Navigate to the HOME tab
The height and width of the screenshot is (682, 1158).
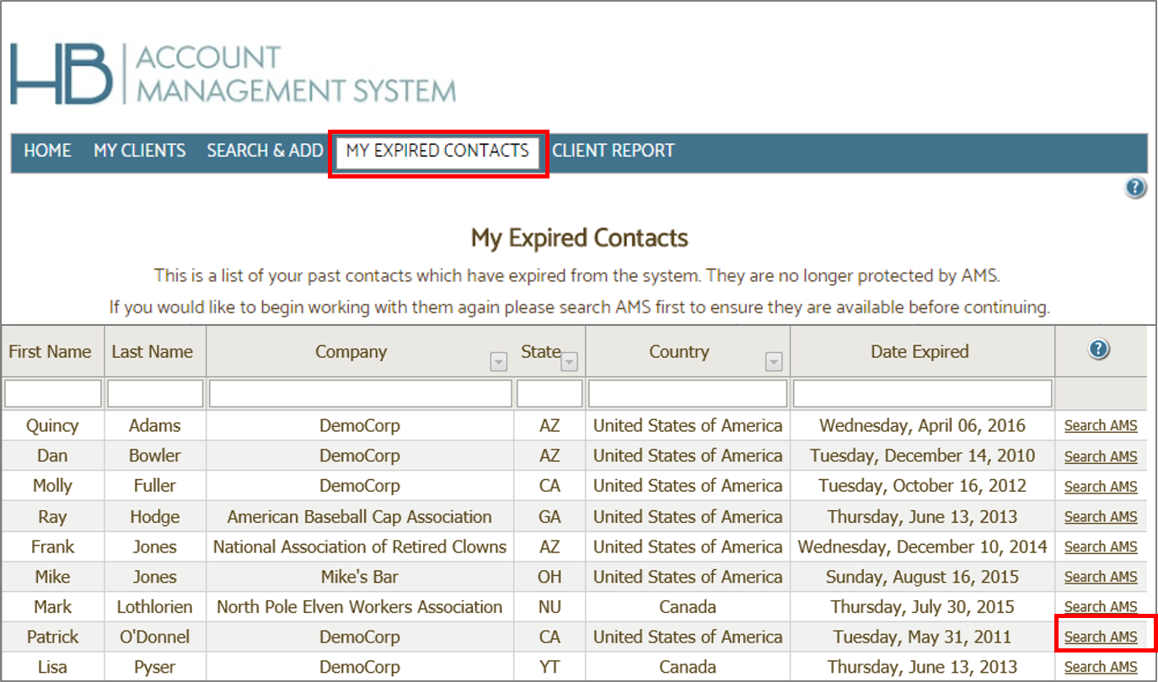coord(46,151)
